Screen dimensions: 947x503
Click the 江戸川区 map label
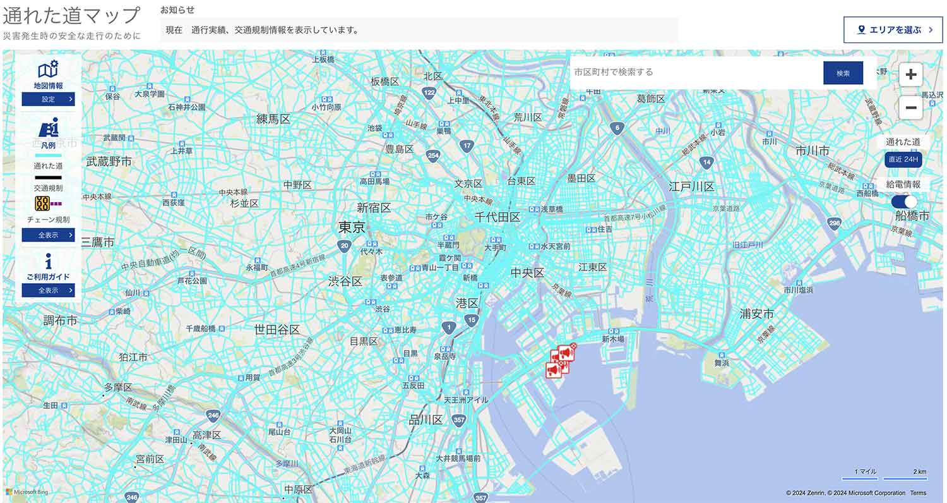[x=691, y=186]
